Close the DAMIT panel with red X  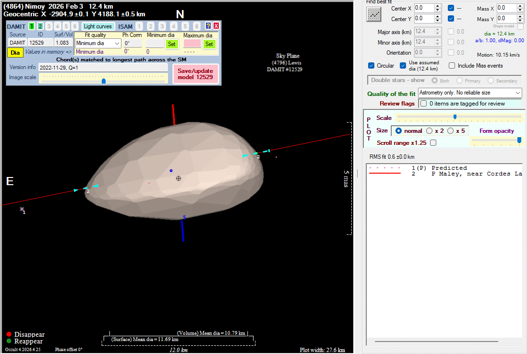click(x=216, y=26)
